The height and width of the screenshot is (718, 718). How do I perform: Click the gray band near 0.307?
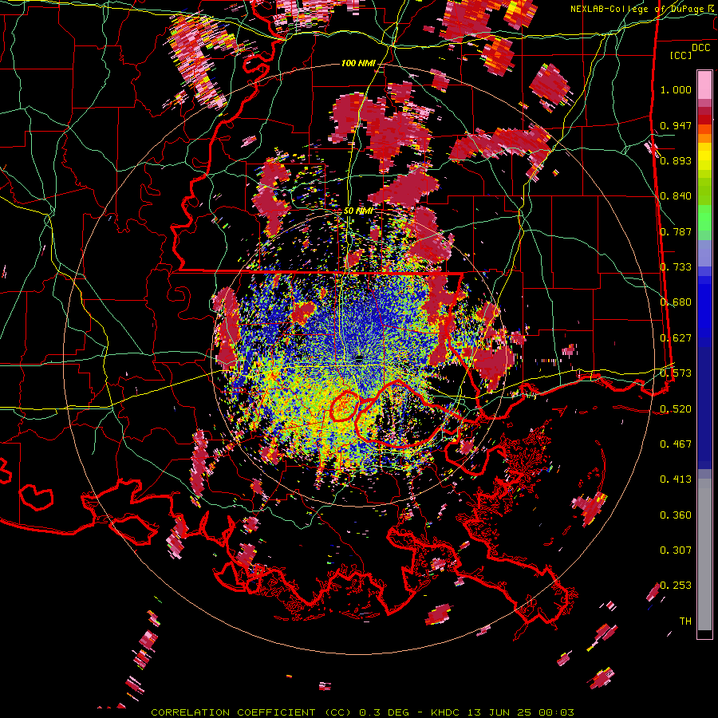[704, 554]
